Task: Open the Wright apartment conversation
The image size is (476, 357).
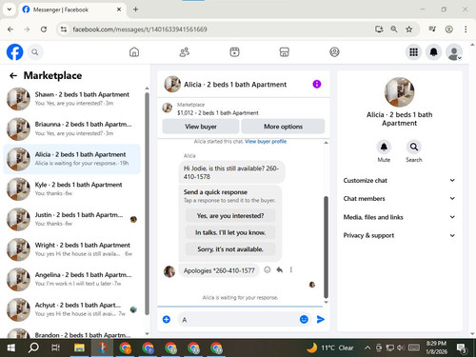Action: point(72,249)
